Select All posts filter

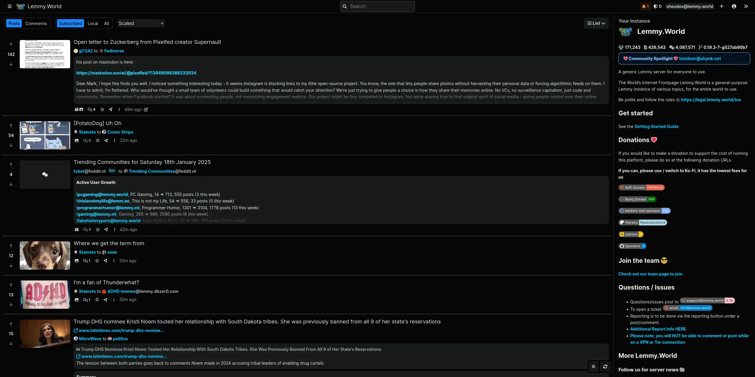[x=106, y=23]
